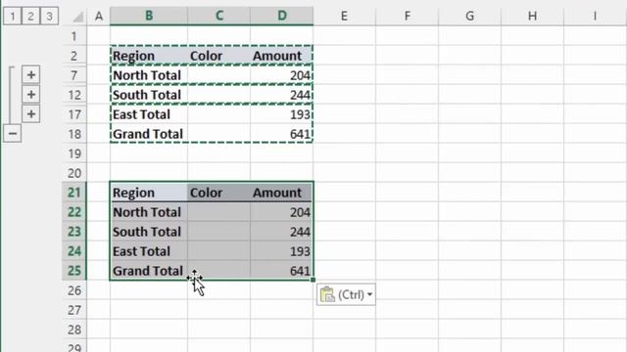Select row 24 header
The image size is (627, 352).
tap(74, 251)
